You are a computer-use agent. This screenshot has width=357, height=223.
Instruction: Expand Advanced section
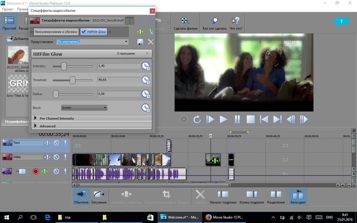click(x=35, y=126)
